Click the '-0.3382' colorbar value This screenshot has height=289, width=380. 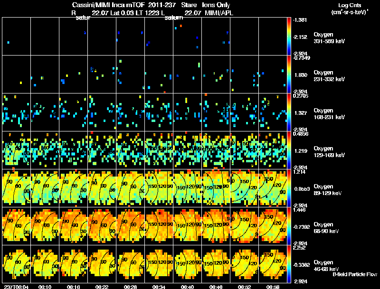[301, 265]
